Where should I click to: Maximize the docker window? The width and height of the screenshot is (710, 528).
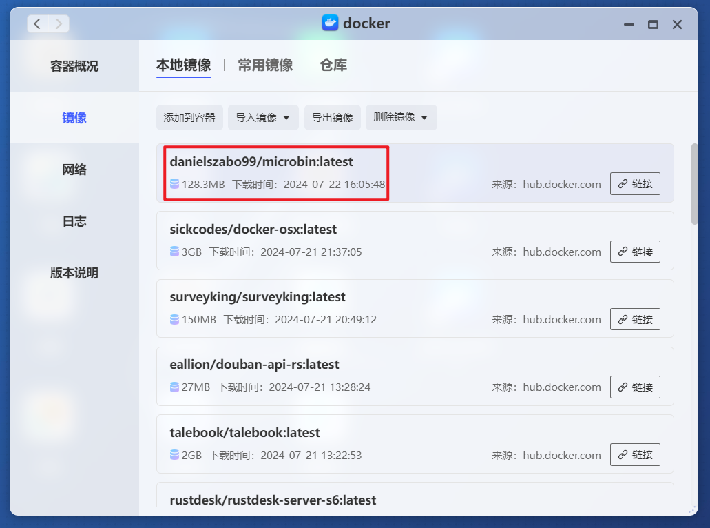click(653, 25)
